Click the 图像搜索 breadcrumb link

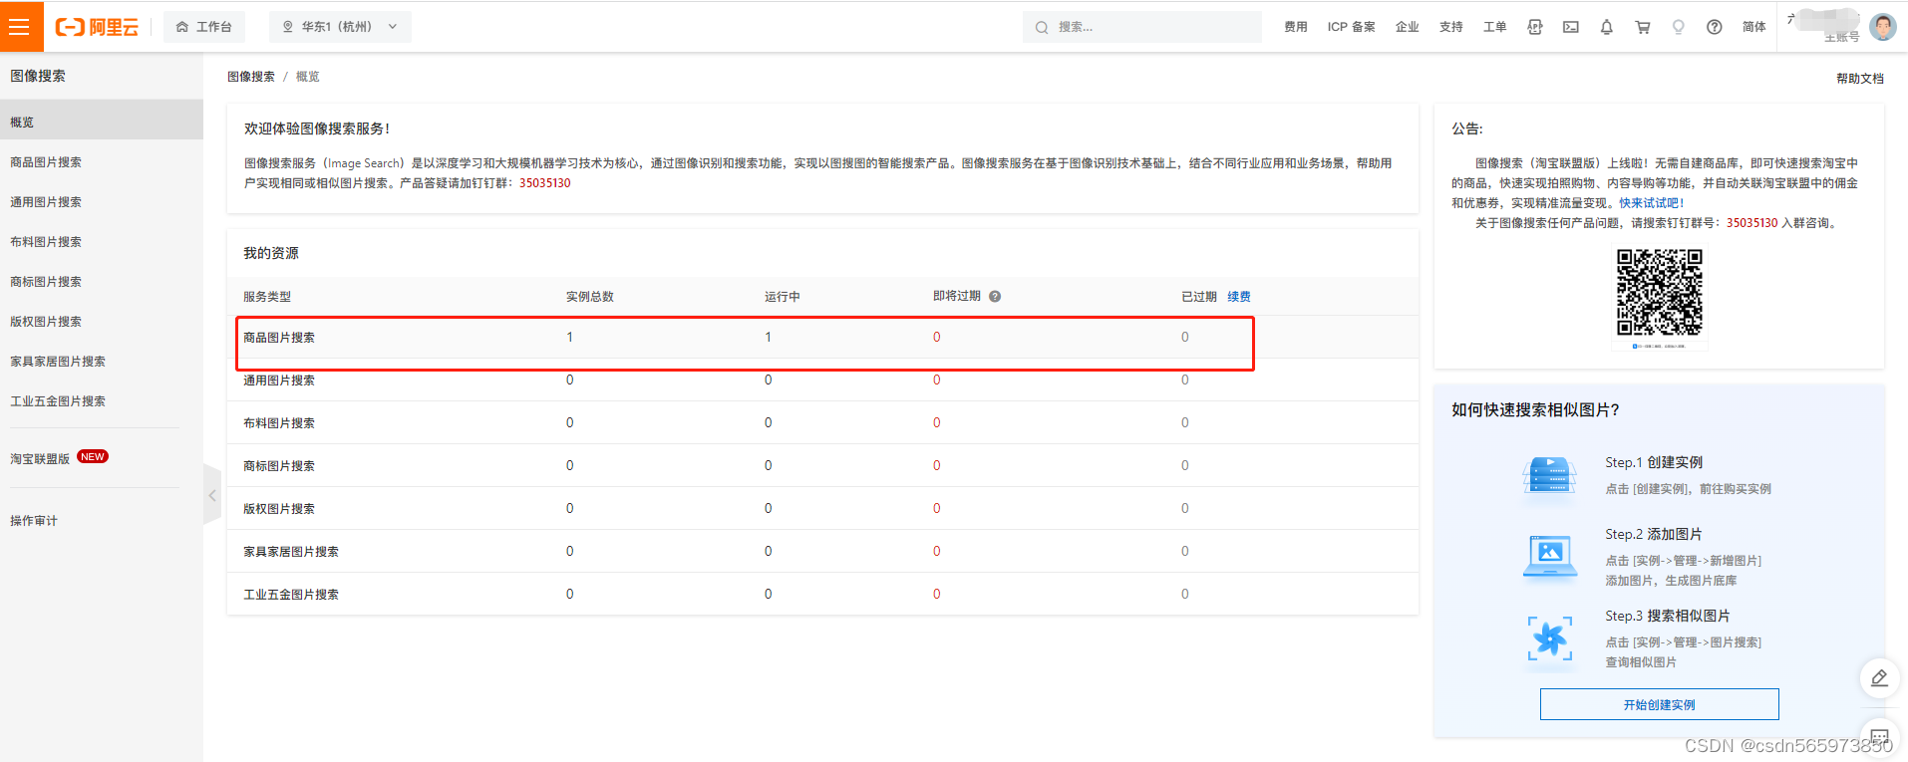point(251,77)
